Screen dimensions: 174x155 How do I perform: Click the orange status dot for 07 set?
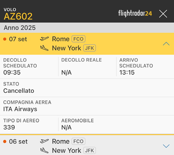(x=5, y=39)
